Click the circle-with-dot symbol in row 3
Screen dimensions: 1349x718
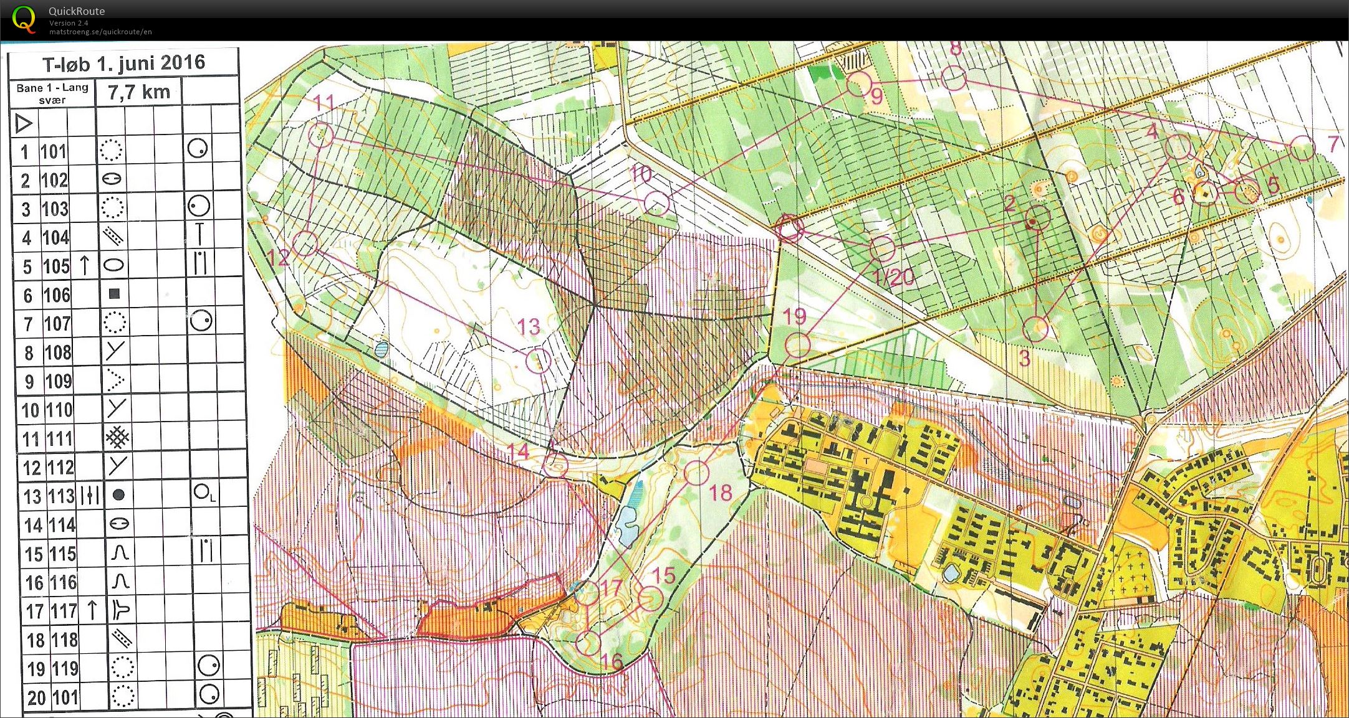199,205
